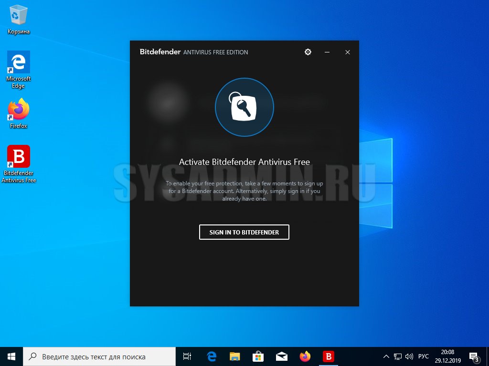Click the taskbar search input field
The width and height of the screenshot is (489, 366).
(x=99, y=356)
